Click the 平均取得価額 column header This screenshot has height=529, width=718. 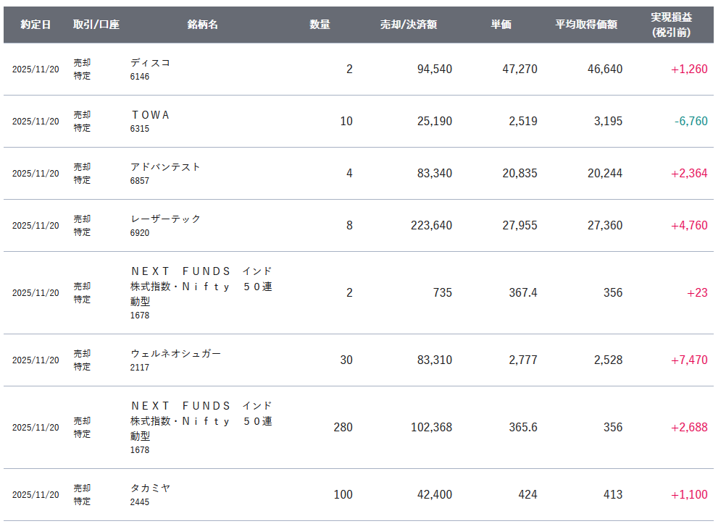(x=586, y=25)
